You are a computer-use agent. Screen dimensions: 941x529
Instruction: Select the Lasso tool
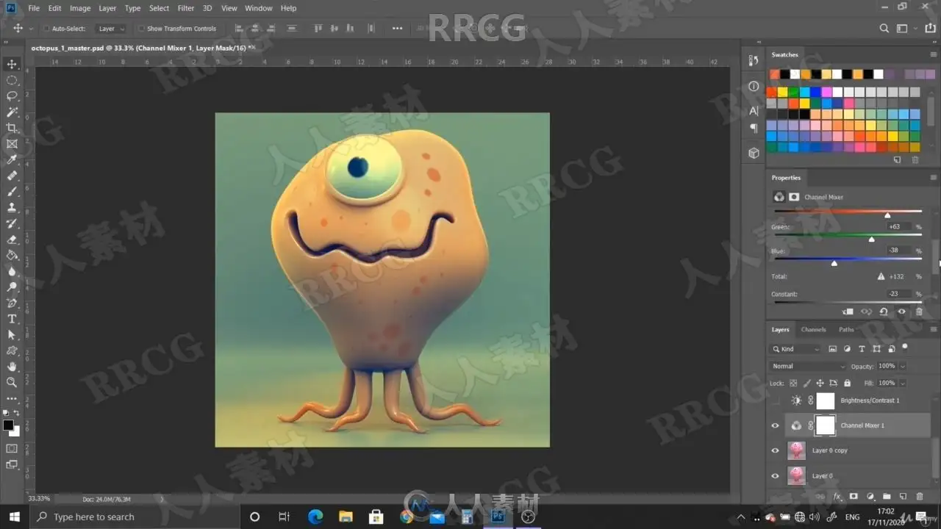point(12,96)
